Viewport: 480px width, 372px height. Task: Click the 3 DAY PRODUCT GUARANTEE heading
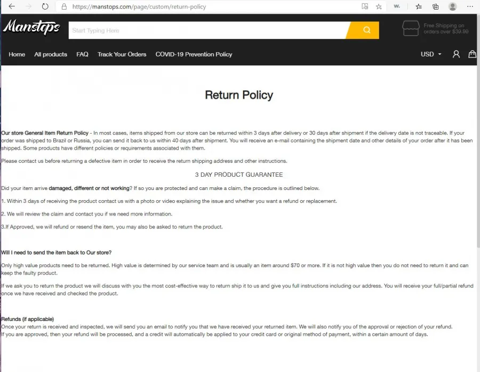(x=239, y=175)
